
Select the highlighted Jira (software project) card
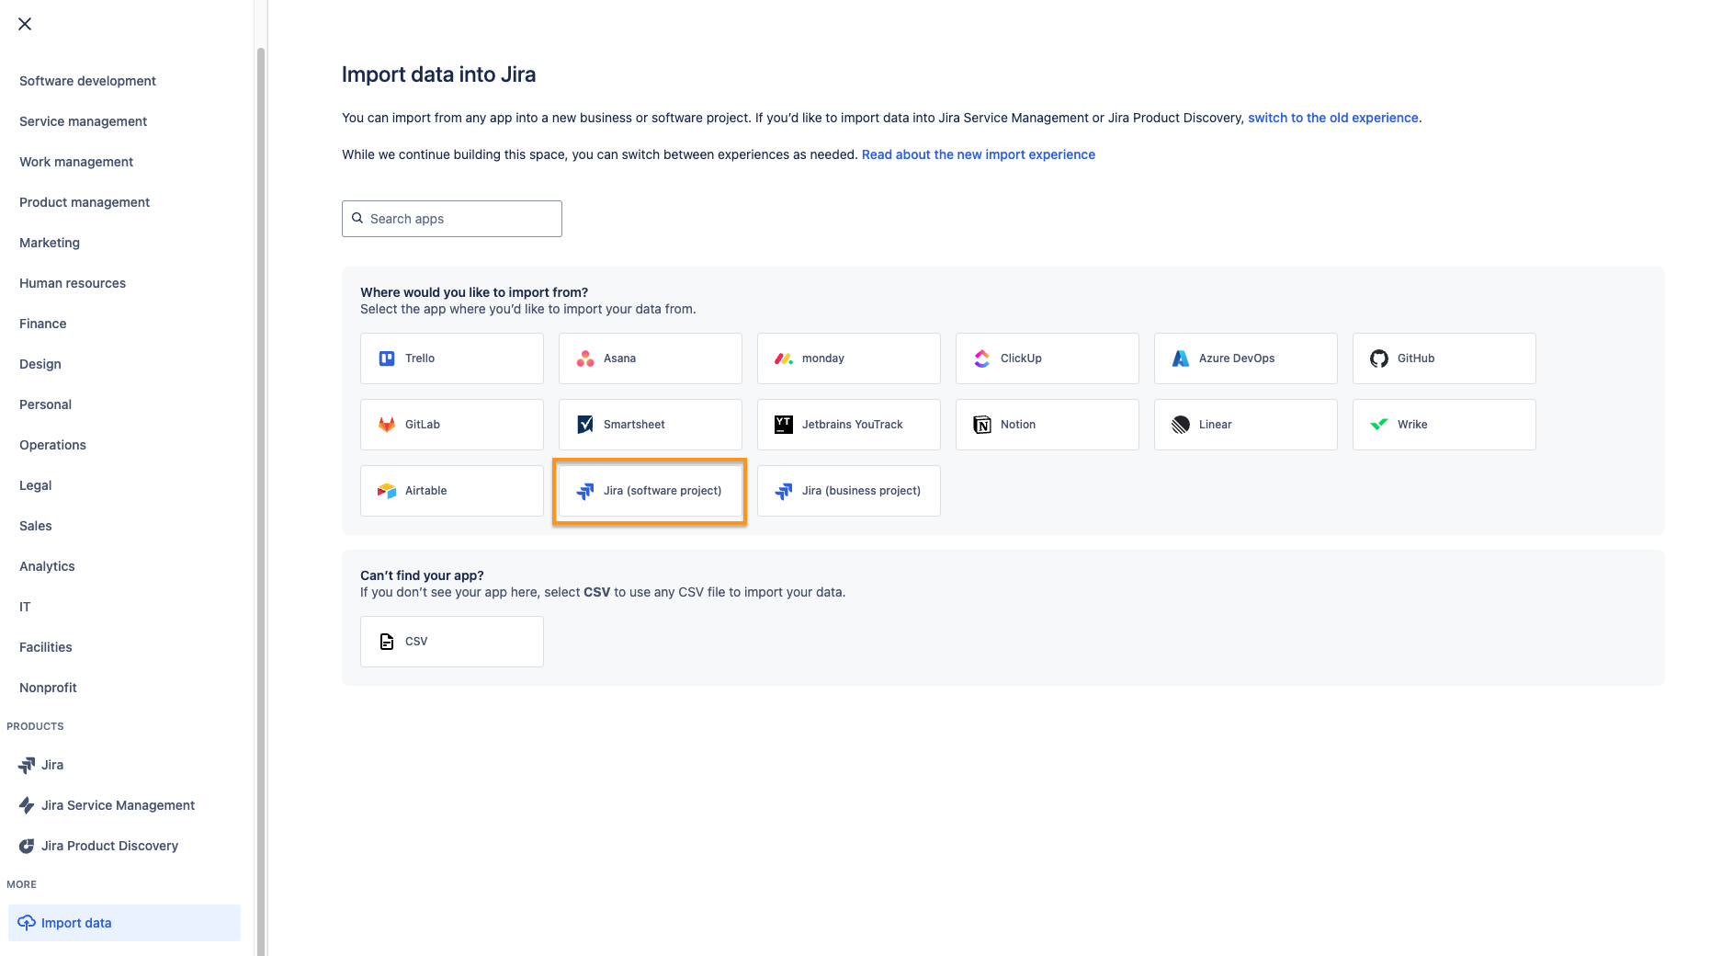[650, 490]
